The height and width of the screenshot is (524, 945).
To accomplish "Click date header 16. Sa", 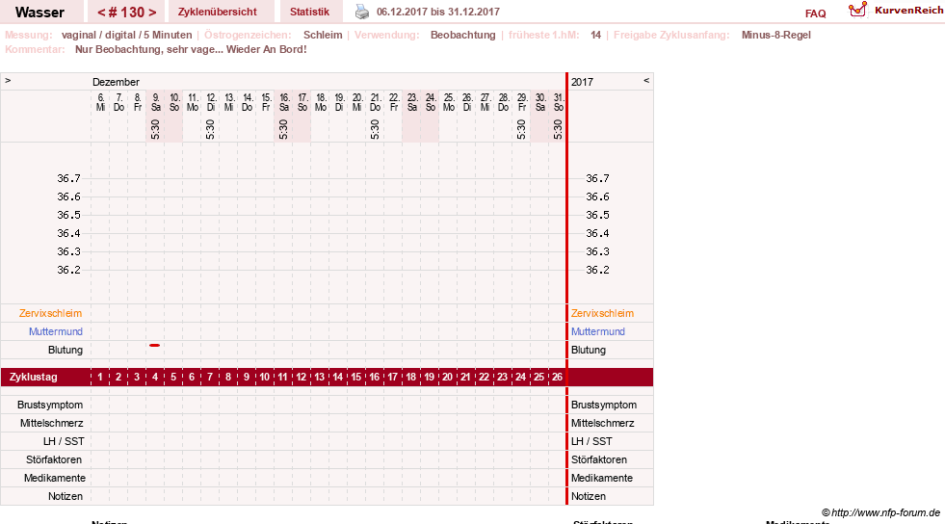I will pyautogui.click(x=284, y=102).
